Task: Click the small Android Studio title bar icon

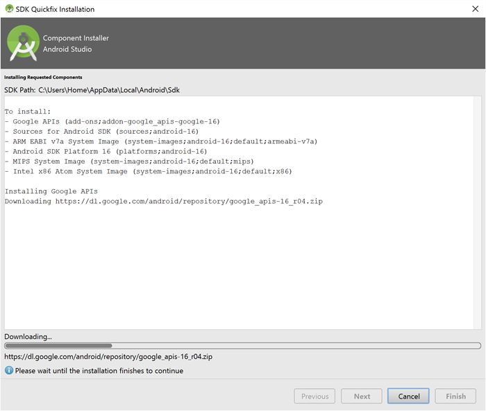Action: coord(9,9)
